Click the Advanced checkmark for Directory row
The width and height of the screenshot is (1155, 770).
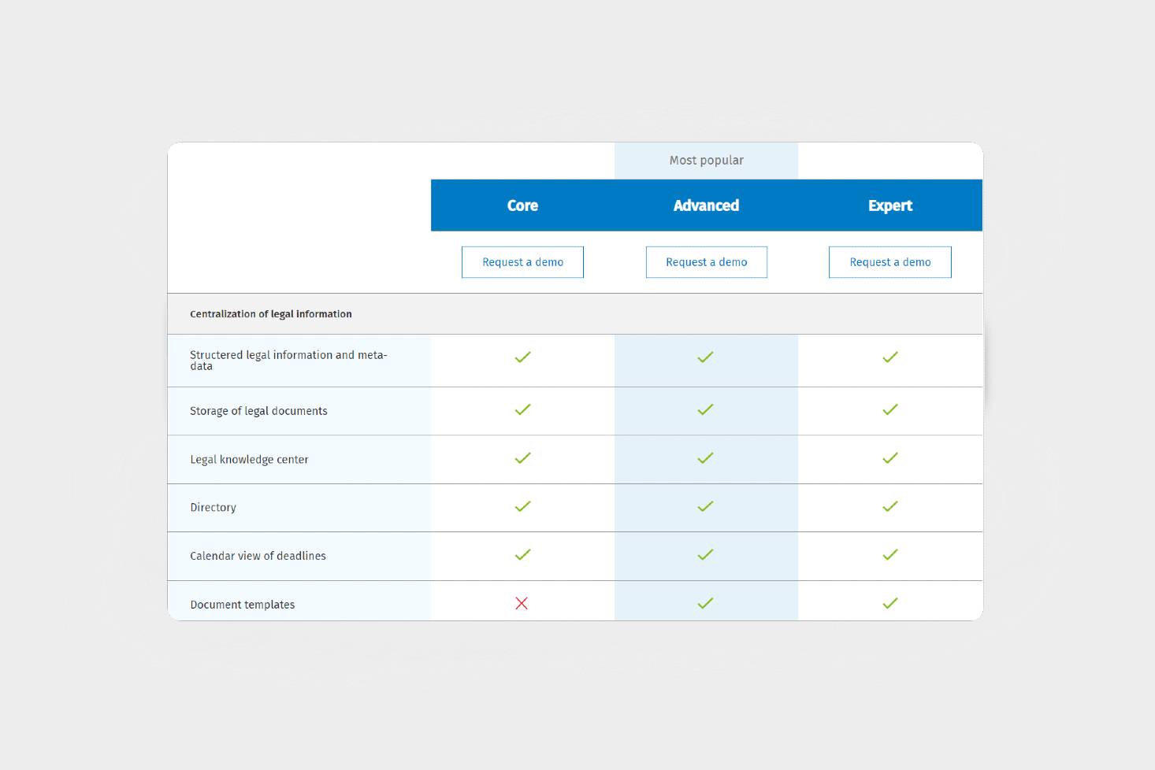[705, 506]
